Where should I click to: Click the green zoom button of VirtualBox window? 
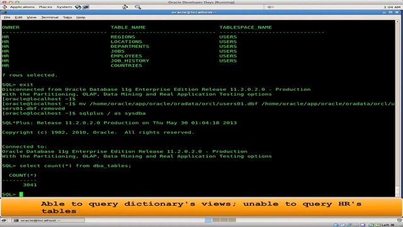(17, 2)
